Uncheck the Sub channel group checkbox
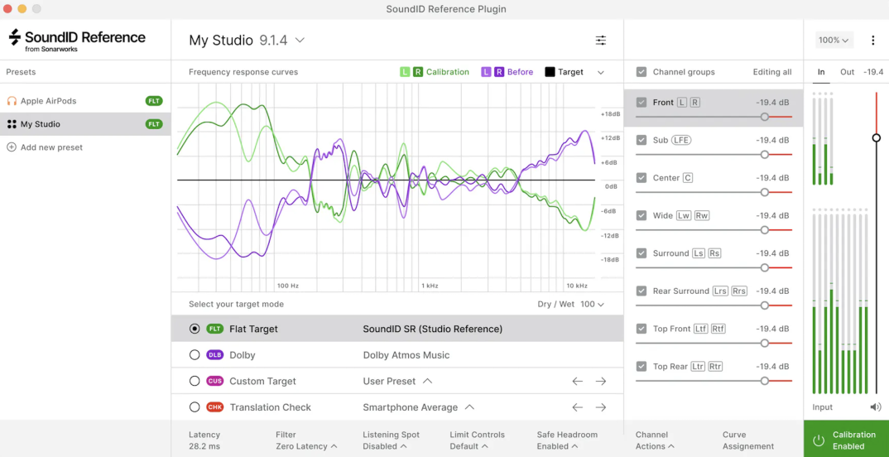The height and width of the screenshot is (457, 889). 642,140
